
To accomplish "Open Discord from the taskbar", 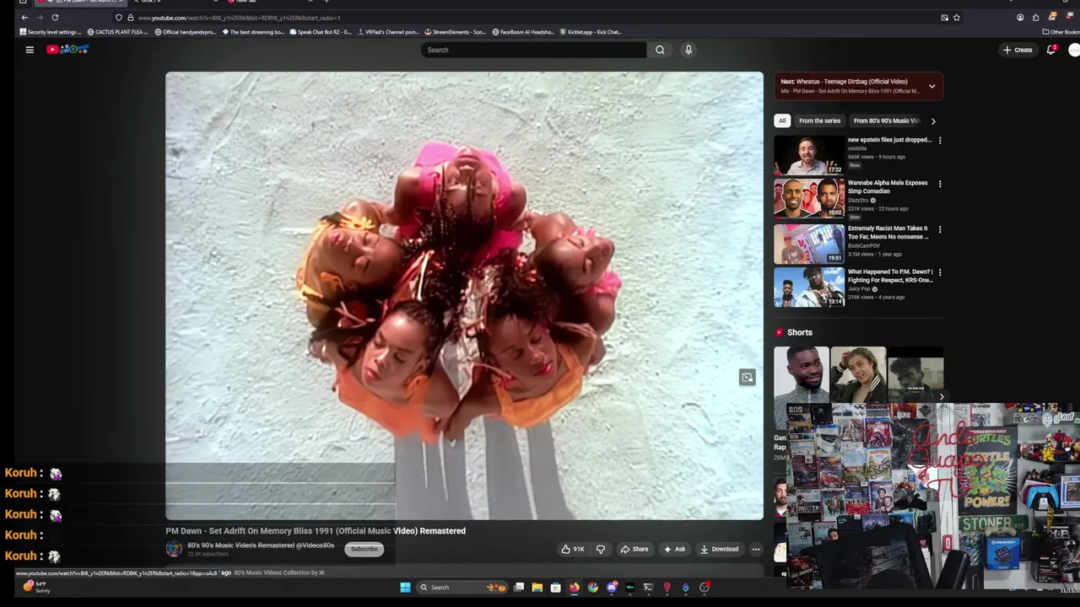I will [x=612, y=588].
